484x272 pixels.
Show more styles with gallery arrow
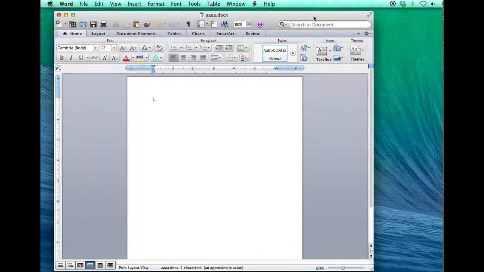293,53
